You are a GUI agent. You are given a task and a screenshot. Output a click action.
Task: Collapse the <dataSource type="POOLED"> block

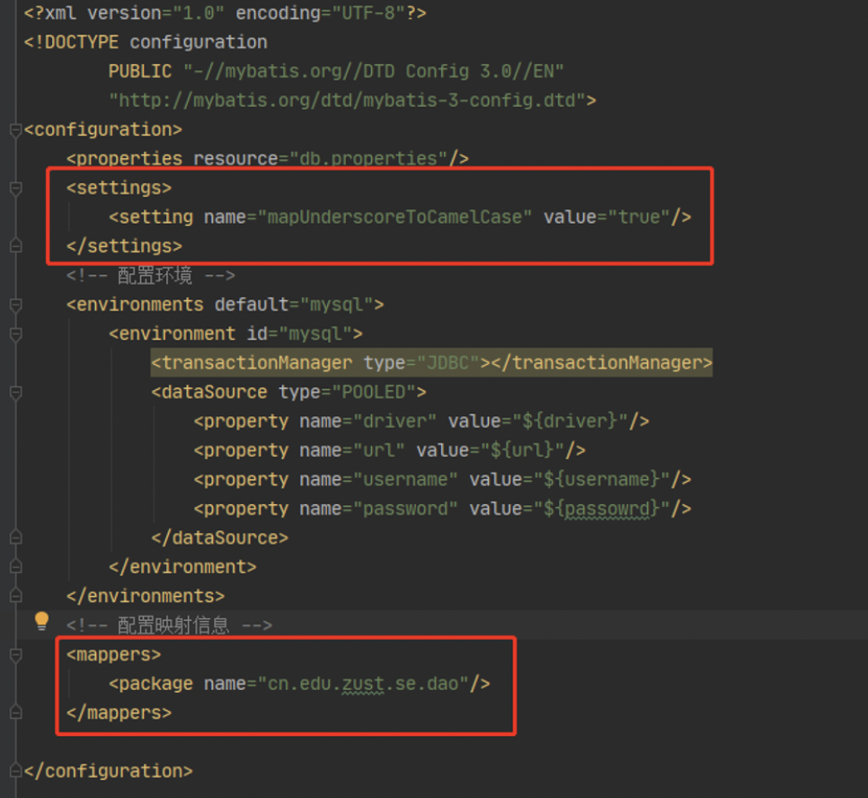click(15, 393)
